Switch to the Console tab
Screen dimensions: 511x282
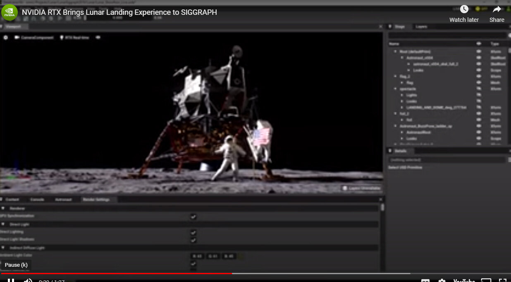point(37,200)
